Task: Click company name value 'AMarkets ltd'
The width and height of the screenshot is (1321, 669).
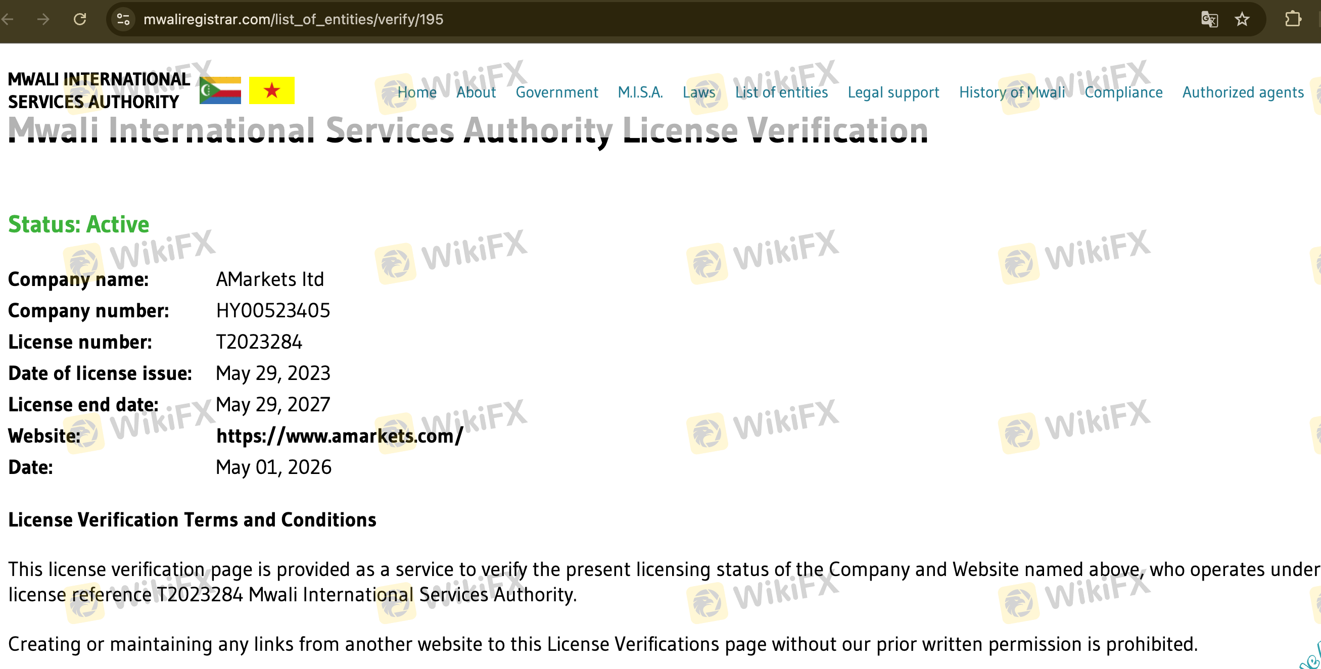Action: tap(270, 279)
